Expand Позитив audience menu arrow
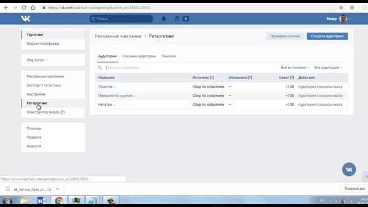The height and width of the screenshot is (207, 368). click(x=115, y=87)
